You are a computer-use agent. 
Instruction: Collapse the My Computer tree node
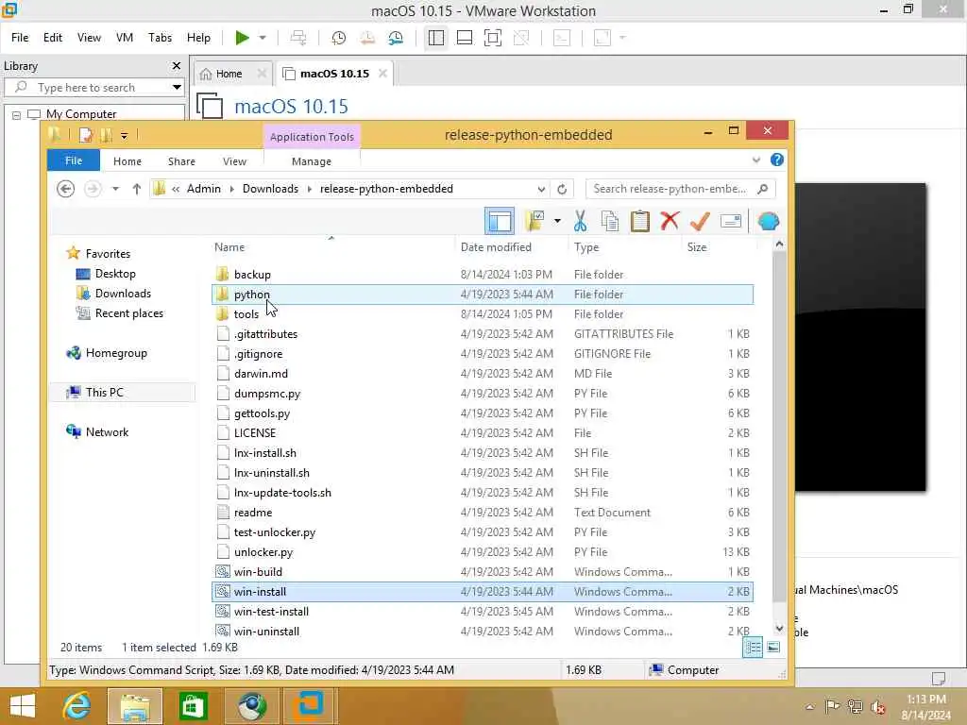17,114
